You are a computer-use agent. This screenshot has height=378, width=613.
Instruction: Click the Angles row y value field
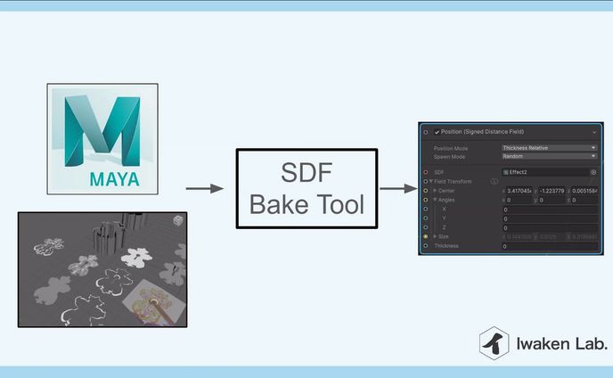pos(552,200)
